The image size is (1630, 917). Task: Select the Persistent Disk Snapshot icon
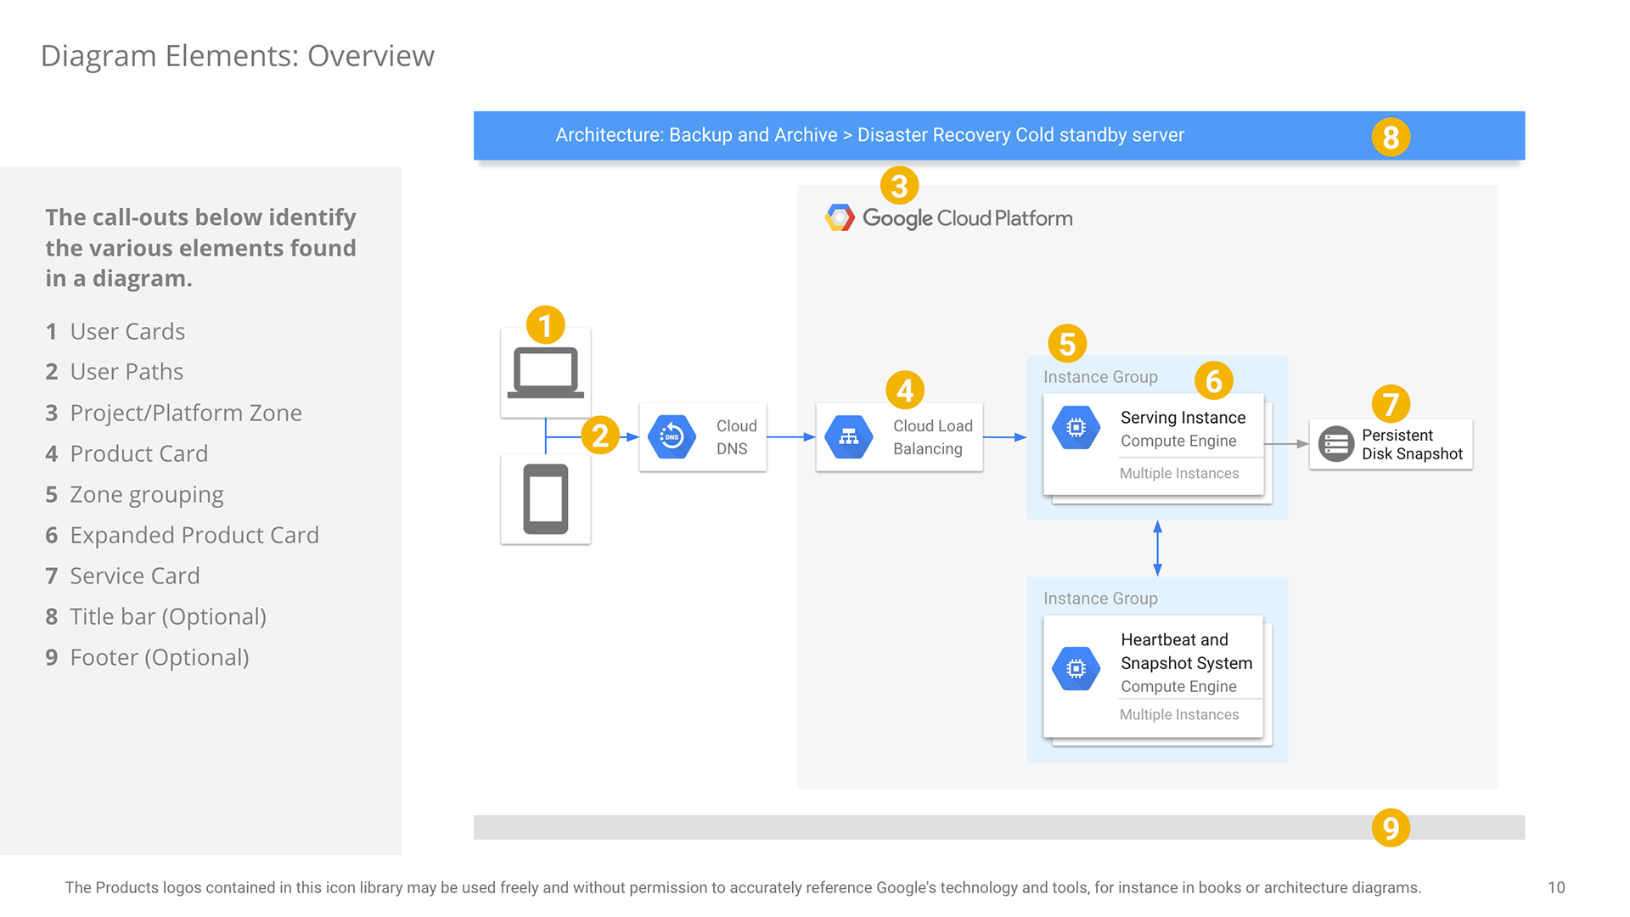pyautogui.click(x=1335, y=444)
